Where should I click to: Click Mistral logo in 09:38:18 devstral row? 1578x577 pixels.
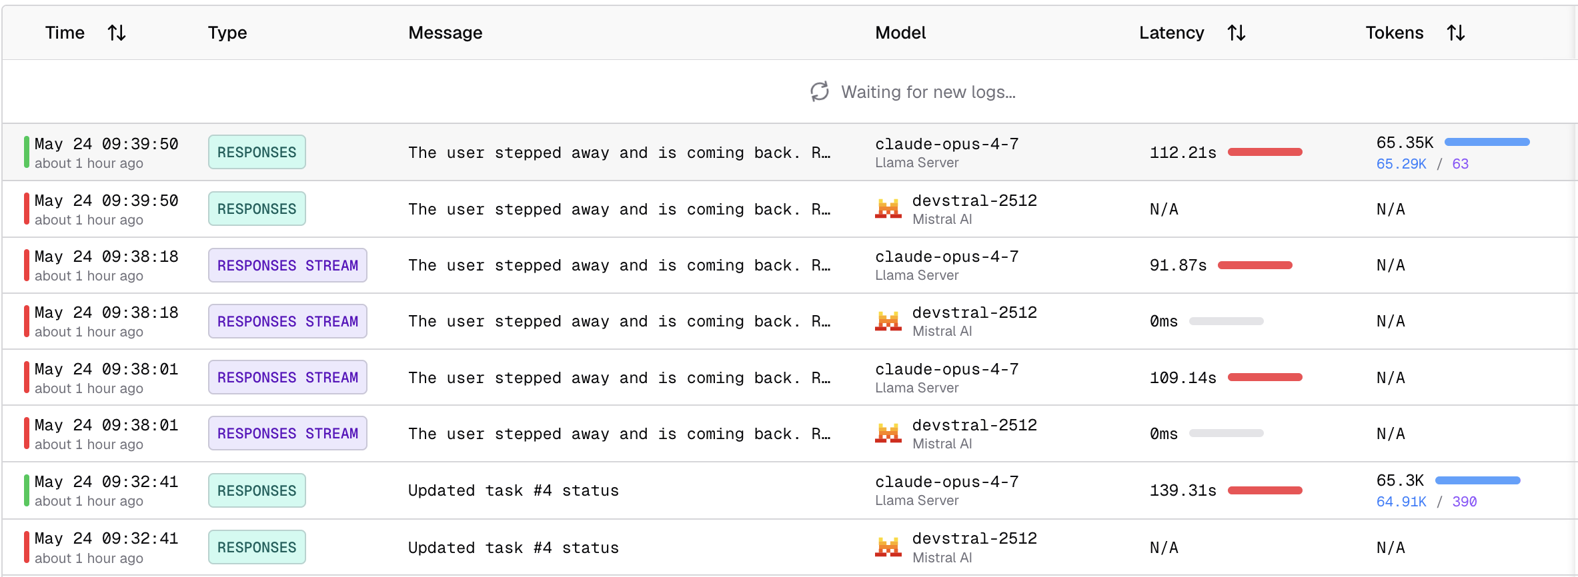pos(888,321)
